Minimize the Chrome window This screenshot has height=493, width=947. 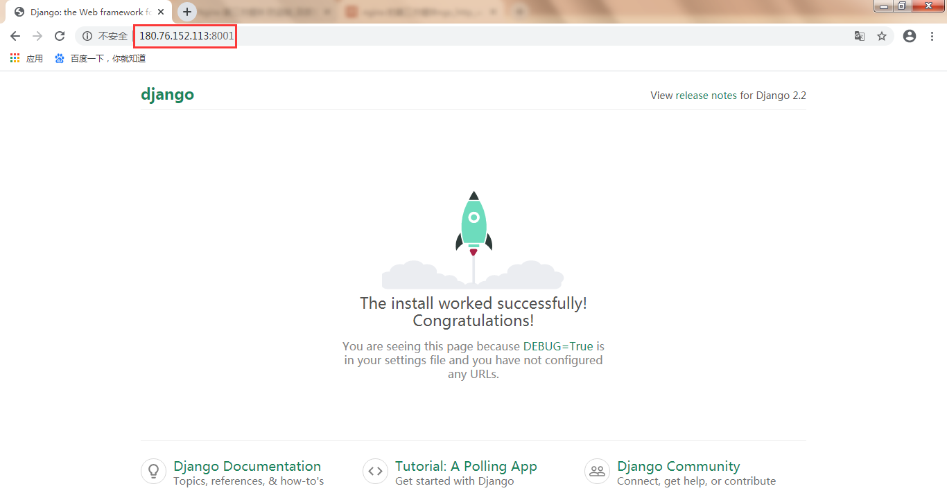point(883,6)
